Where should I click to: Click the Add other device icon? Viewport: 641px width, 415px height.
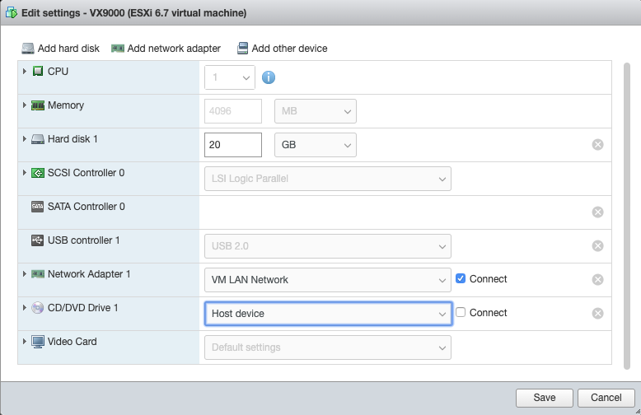point(243,49)
